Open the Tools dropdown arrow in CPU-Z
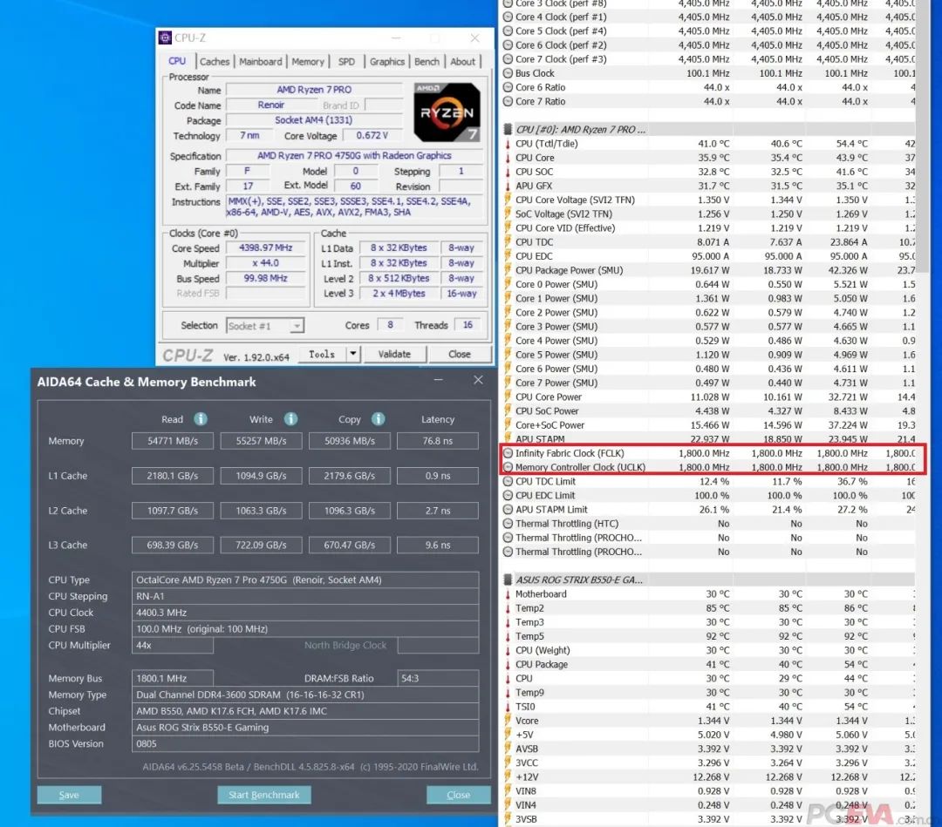 pos(353,354)
